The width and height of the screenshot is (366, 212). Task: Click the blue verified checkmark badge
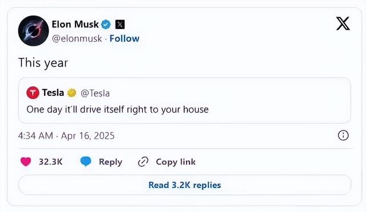click(x=106, y=24)
